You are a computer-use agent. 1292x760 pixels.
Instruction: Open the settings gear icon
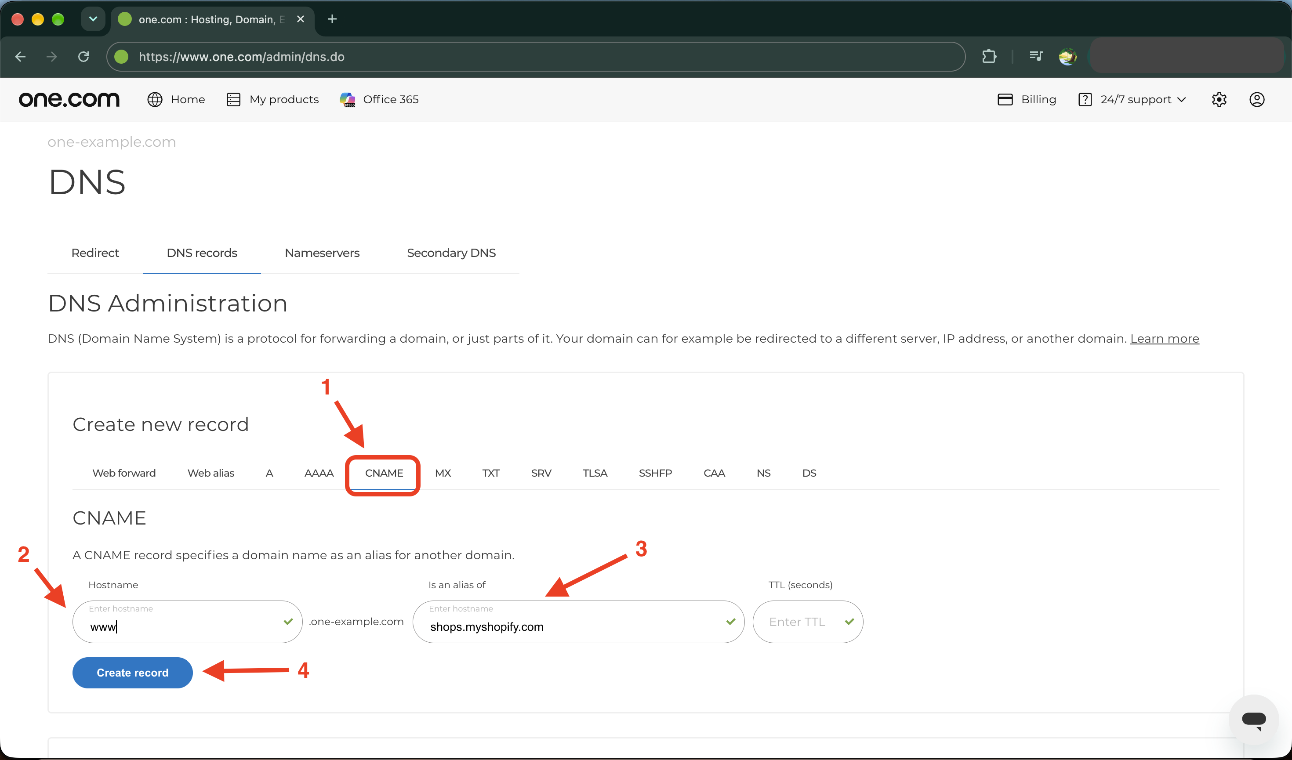tap(1219, 99)
